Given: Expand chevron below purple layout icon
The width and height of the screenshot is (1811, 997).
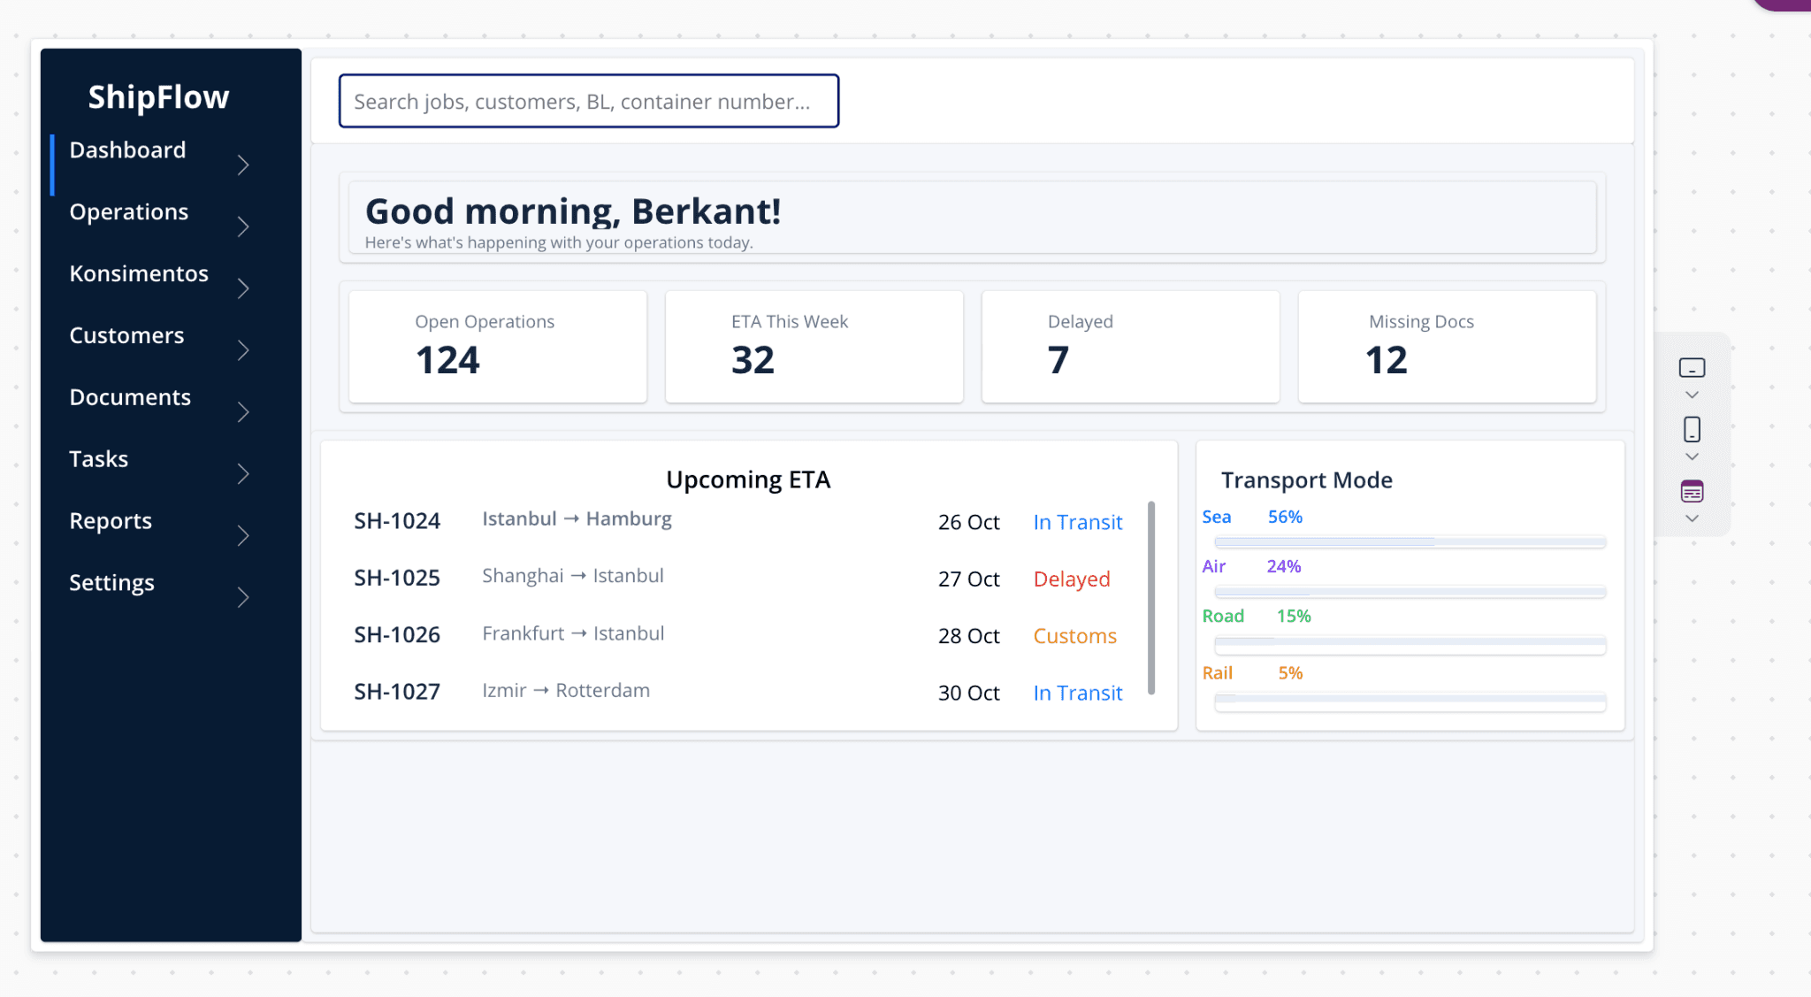Looking at the screenshot, I should tap(1692, 518).
